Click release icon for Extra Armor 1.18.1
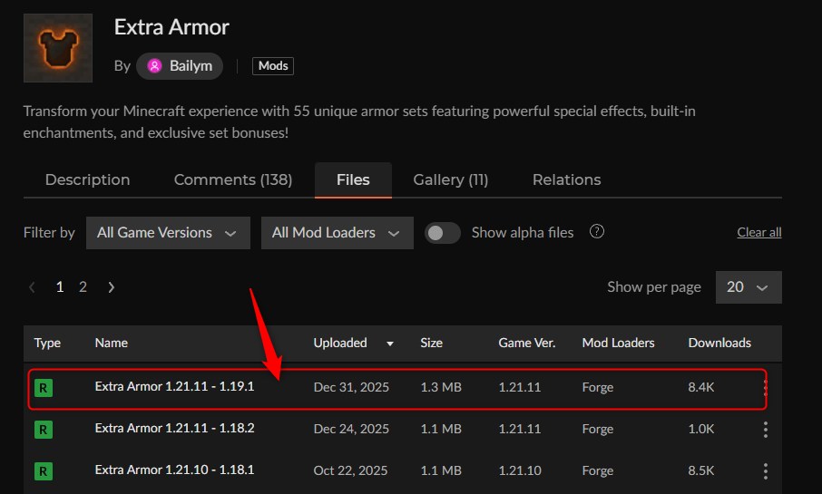822x494 pixels. (x=44, y=471)
